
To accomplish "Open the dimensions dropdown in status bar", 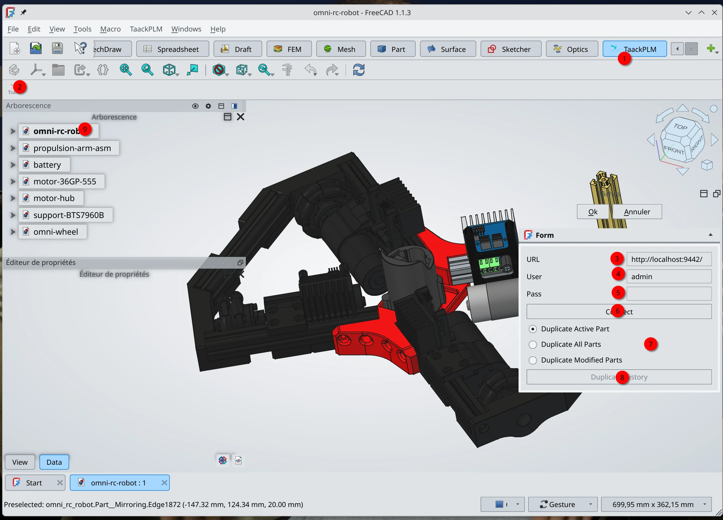I will tap(656, 504).
